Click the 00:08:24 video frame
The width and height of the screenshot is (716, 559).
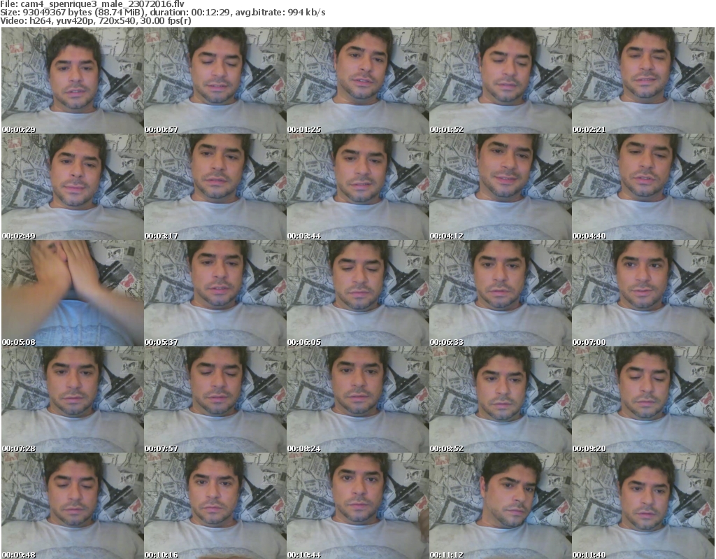pos(357,399)
